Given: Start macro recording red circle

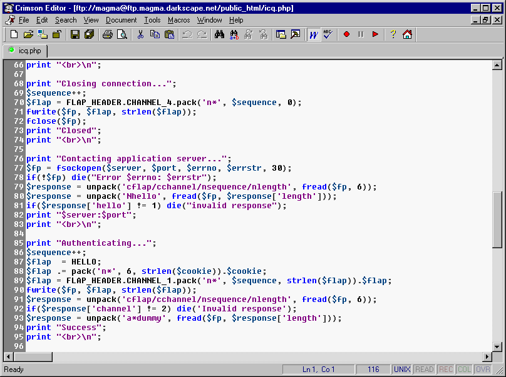Looking at the screenshot, I should (346, 34).
